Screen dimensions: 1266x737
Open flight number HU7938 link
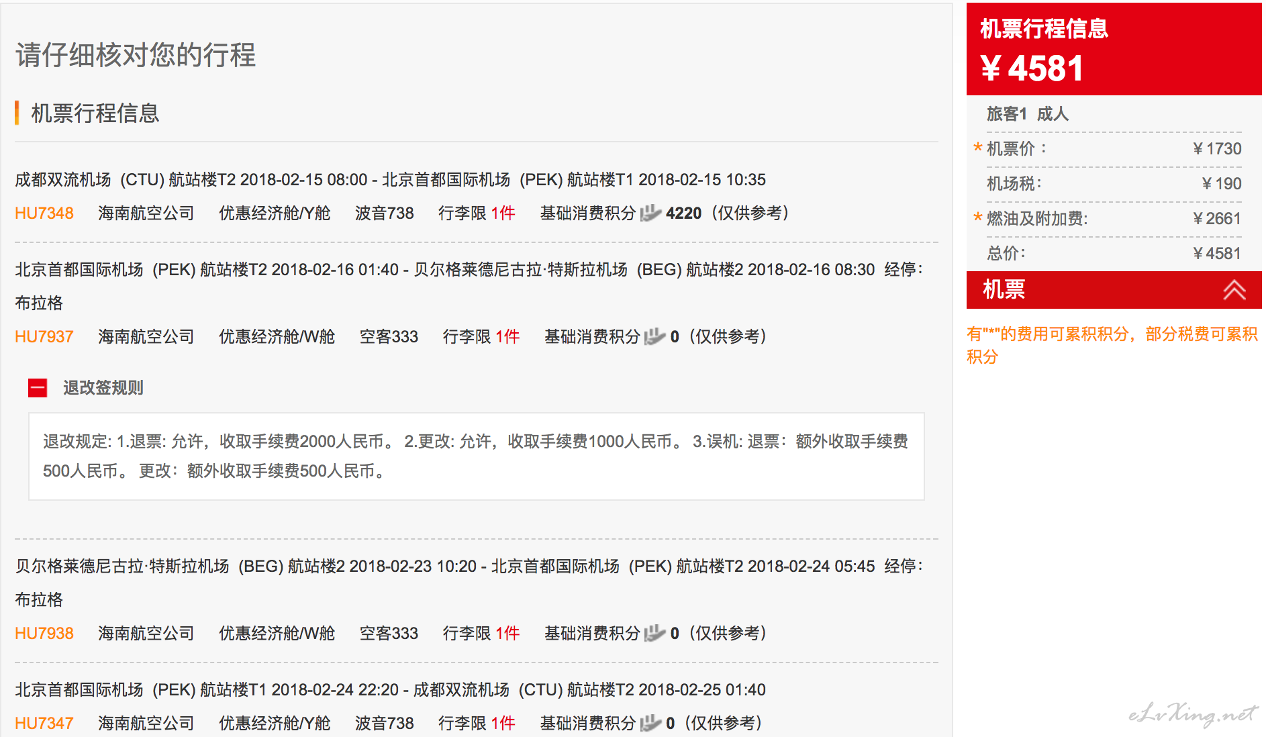[x=44, y=634]
